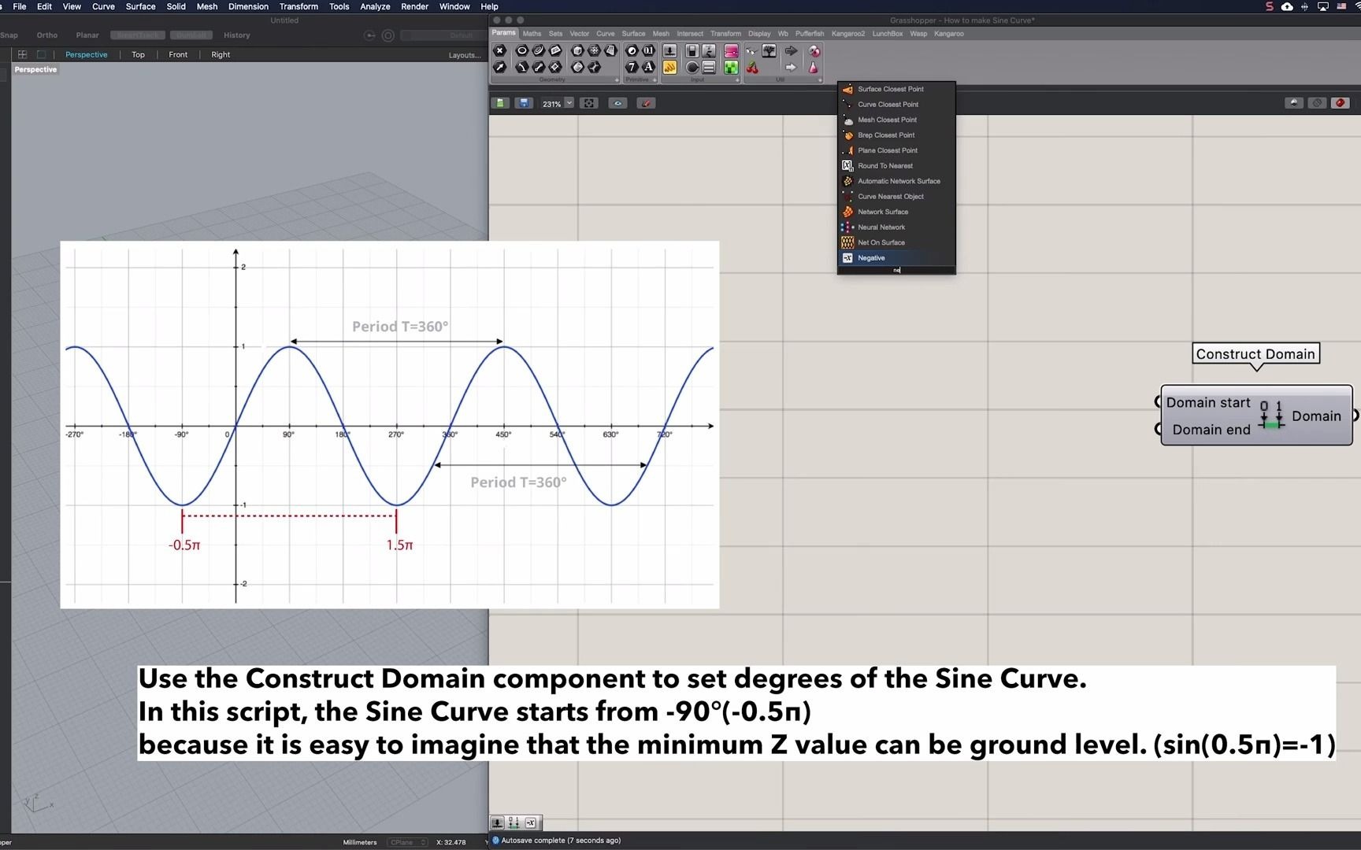Select the Panel component icon
This screenshot has width=1361, height=850.
(x=708, y=68)
